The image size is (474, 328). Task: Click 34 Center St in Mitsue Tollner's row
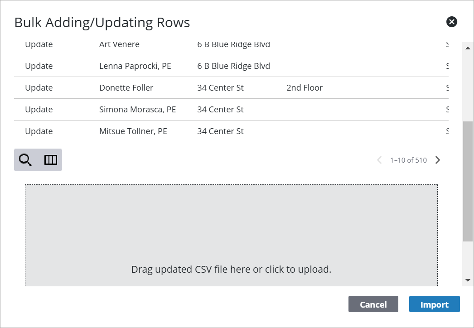(220, 131)
